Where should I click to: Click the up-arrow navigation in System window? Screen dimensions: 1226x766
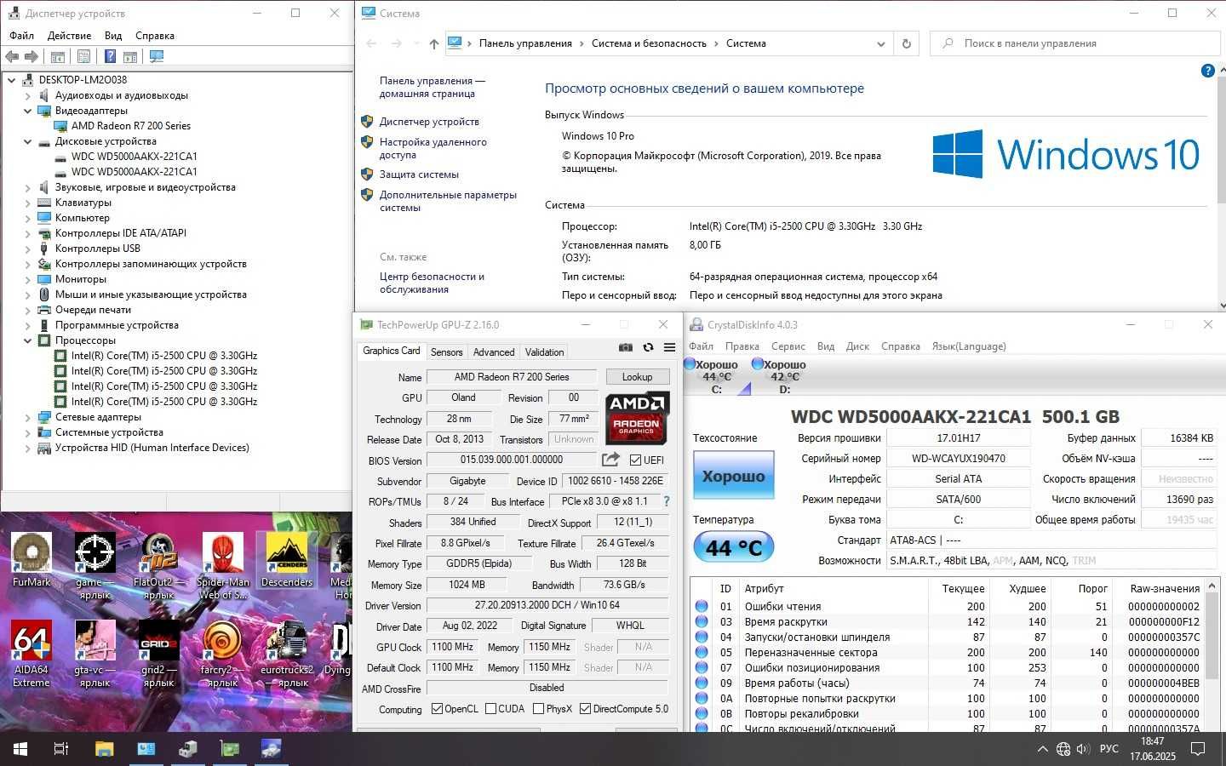point(434,43)
